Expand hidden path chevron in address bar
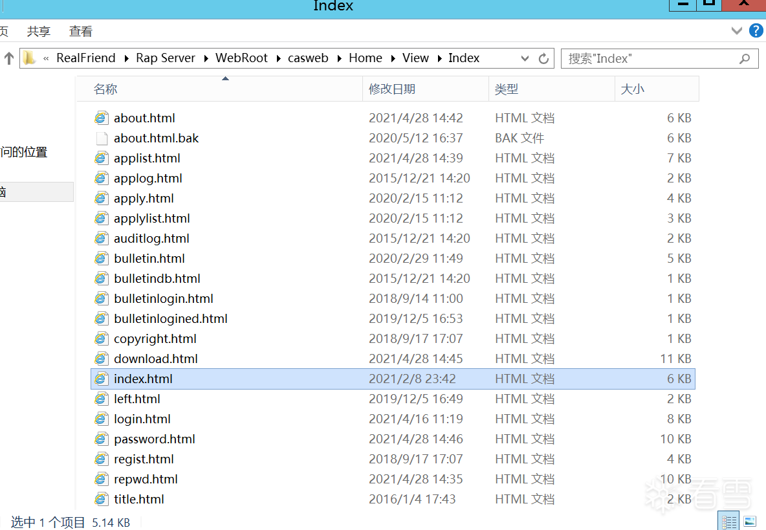This screenshot has width=766, height=530. click(x=46, y=58)
